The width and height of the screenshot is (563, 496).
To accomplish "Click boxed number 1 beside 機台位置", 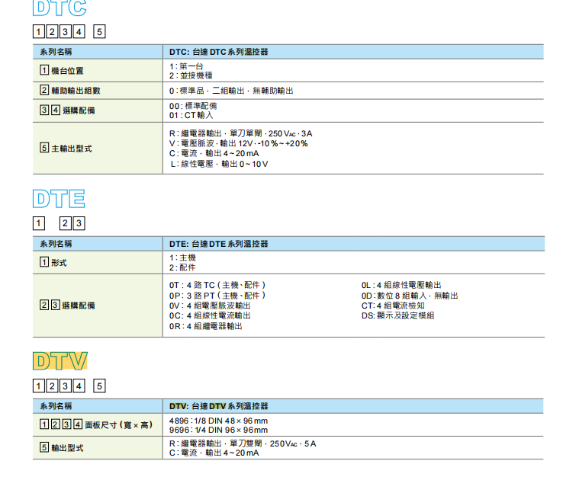I will coord(44,71).
